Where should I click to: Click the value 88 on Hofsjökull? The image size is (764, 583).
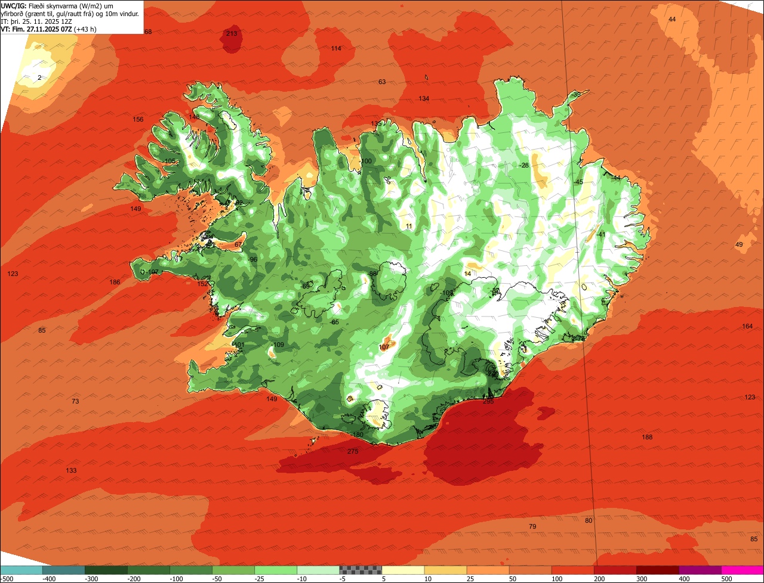click(373, 274)
